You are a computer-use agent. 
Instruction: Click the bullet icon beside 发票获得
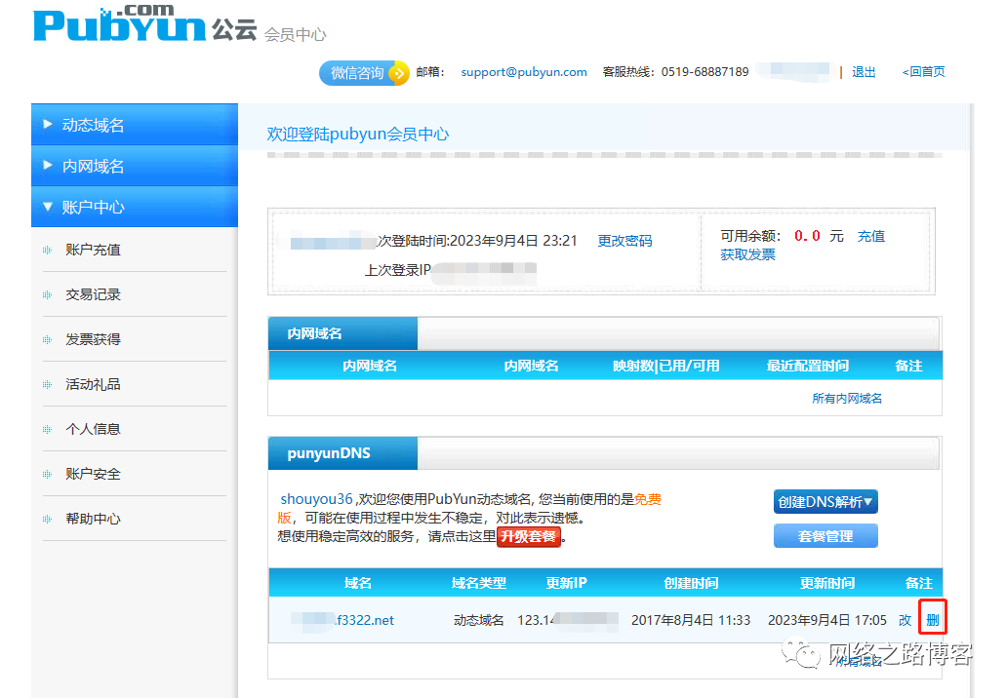point(47,339)
